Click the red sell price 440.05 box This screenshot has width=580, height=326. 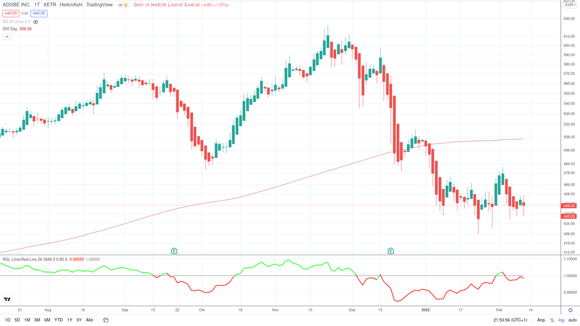pyautogui.click(x=11, y=13)
